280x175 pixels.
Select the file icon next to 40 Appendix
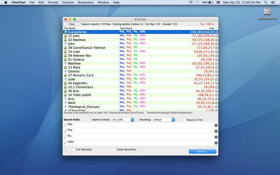65,83
